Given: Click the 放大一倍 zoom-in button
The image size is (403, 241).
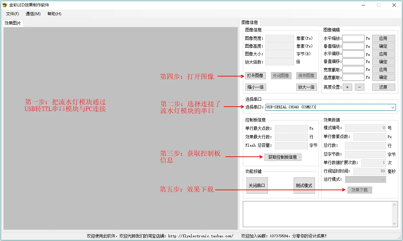Looking at the screenshot, I should pos(306,87).
